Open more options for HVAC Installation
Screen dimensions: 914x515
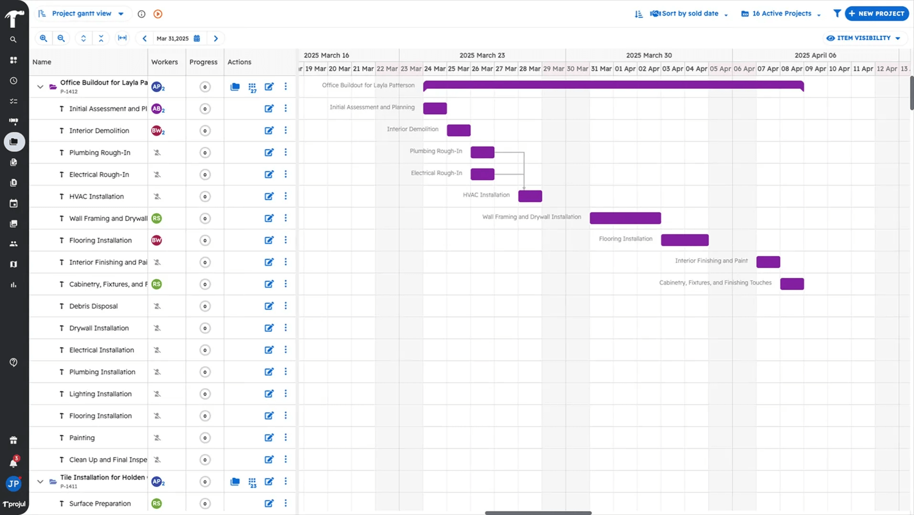pyautogui.click(x=285, y=196)
